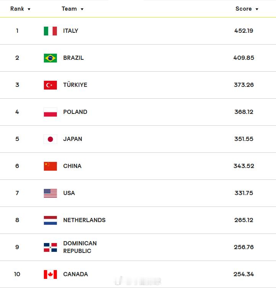The height and width of the screenshot is (288, 276).
Task: Open the ITALY team name link
Action: [x=71, y=31]
